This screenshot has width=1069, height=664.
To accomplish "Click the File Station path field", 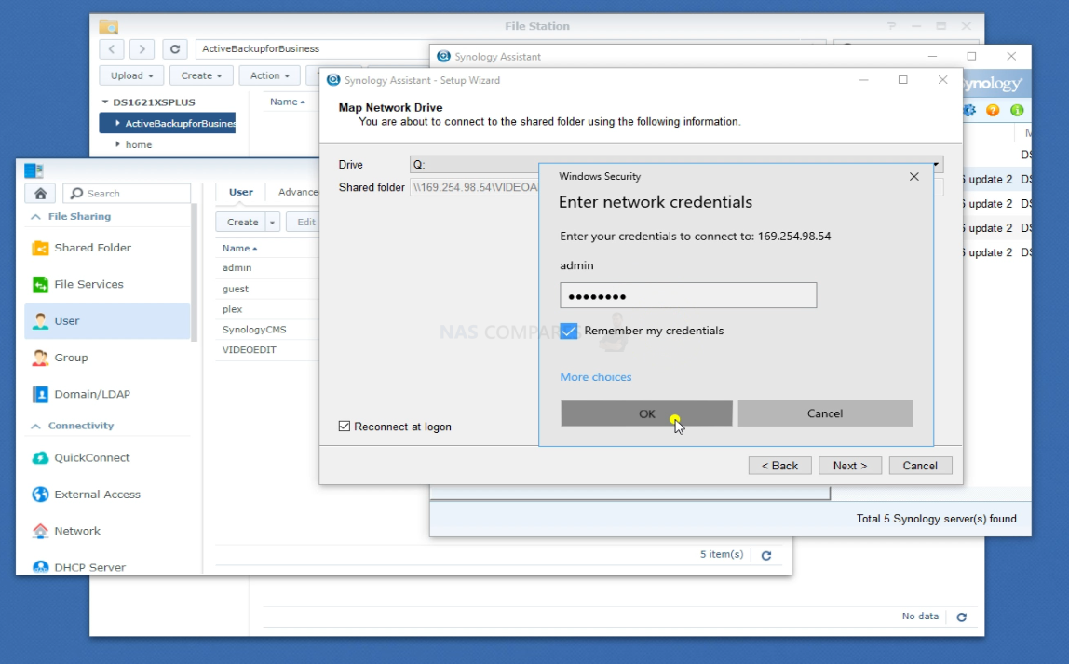I will coord(314,49).
